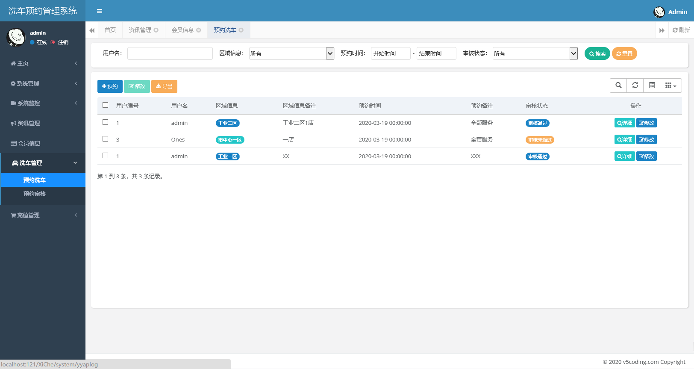The image size is (694, 369).
Task: Click 修改 for the XXX remark row
Action: tap(647, 156)
